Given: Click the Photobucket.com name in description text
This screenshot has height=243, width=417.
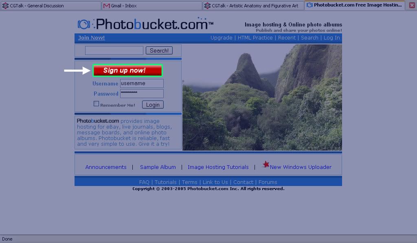Looking at the screenshot, I should (98, 121).
